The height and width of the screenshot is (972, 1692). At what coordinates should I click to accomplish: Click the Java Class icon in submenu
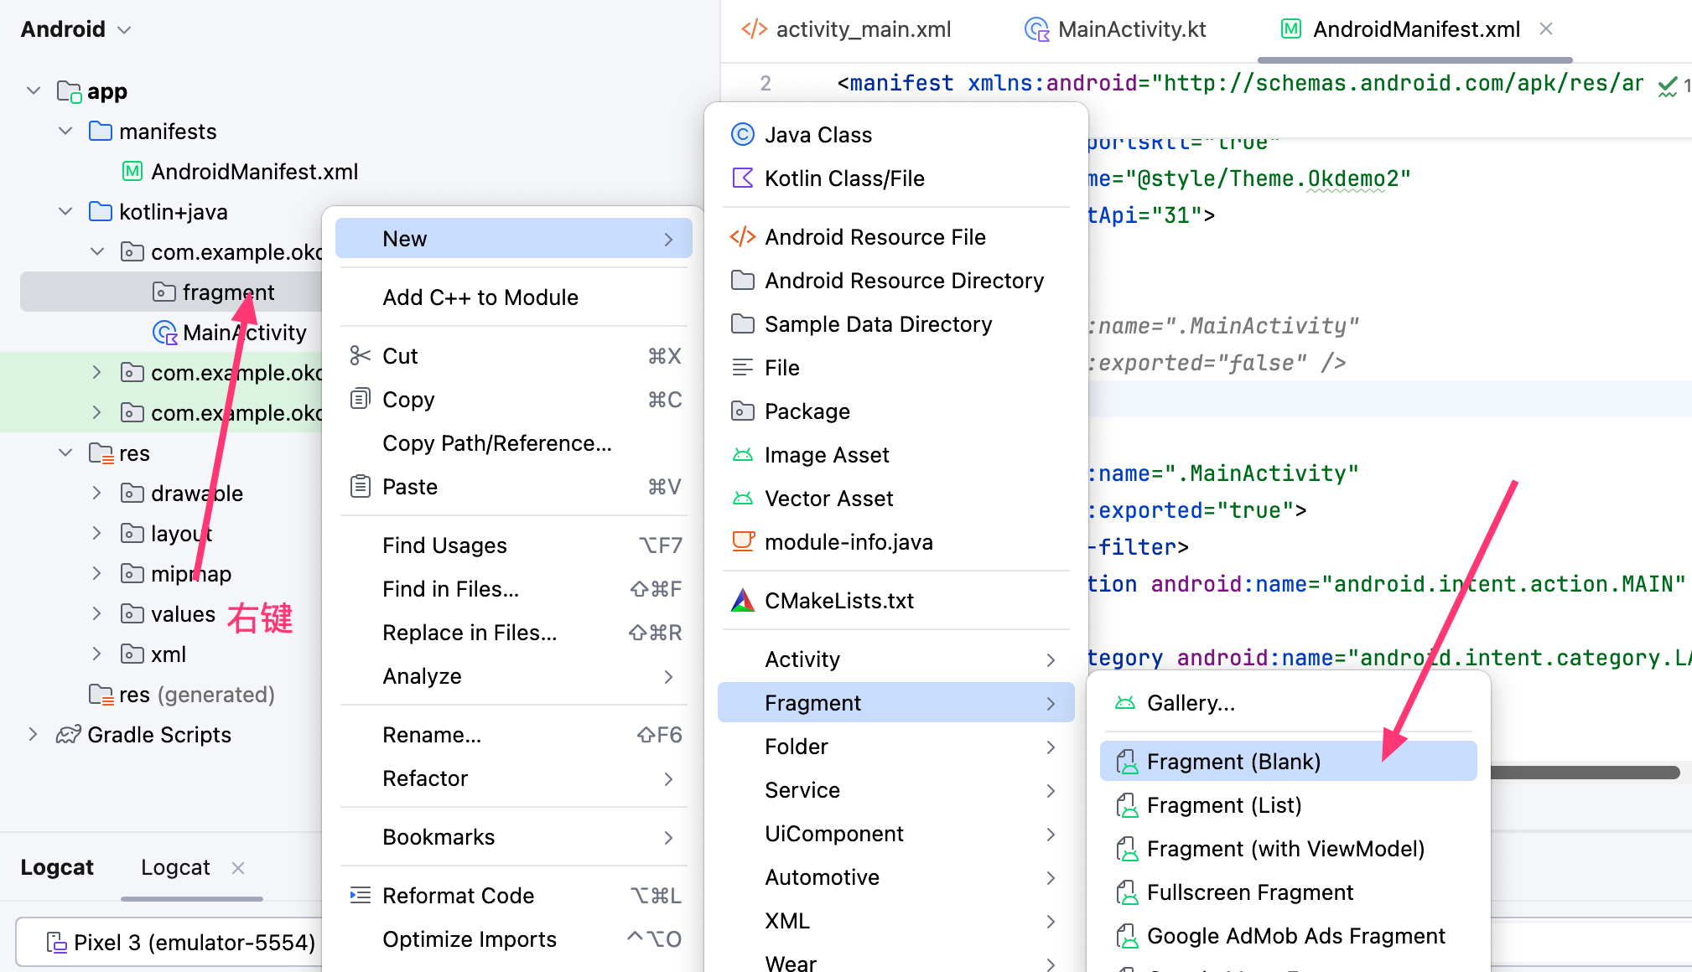click(x=742, y=134)
